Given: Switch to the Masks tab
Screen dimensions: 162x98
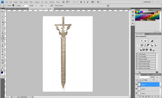Looking at the screenshot, I should (147, 34).
